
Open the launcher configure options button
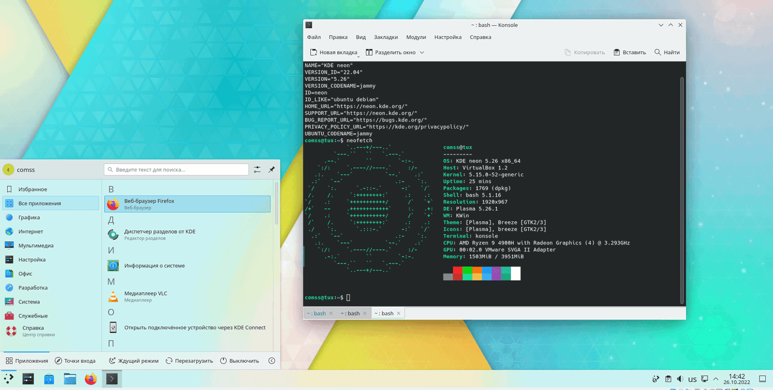pos(257,169)
